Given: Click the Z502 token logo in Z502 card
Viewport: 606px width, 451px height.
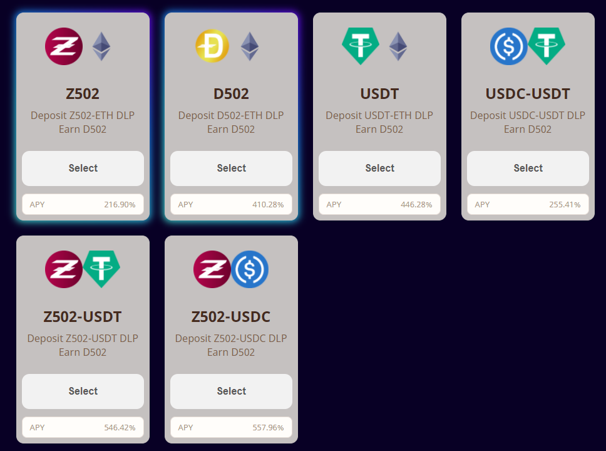Looking at the screenshot, I should (x=64, y=46).
